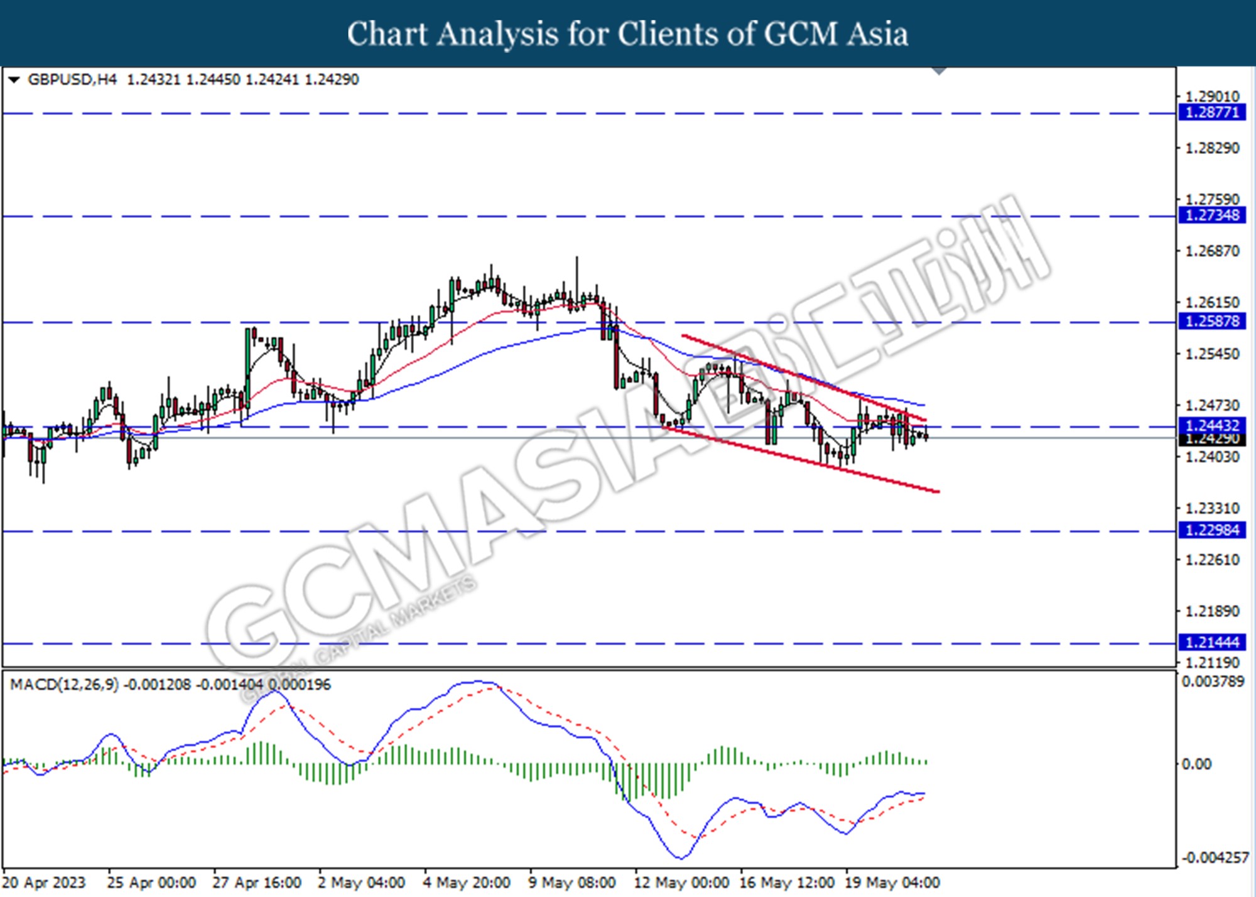1256x897 pixels.
Task: Click the chart shift marker triangle
Action: (939, 71)
